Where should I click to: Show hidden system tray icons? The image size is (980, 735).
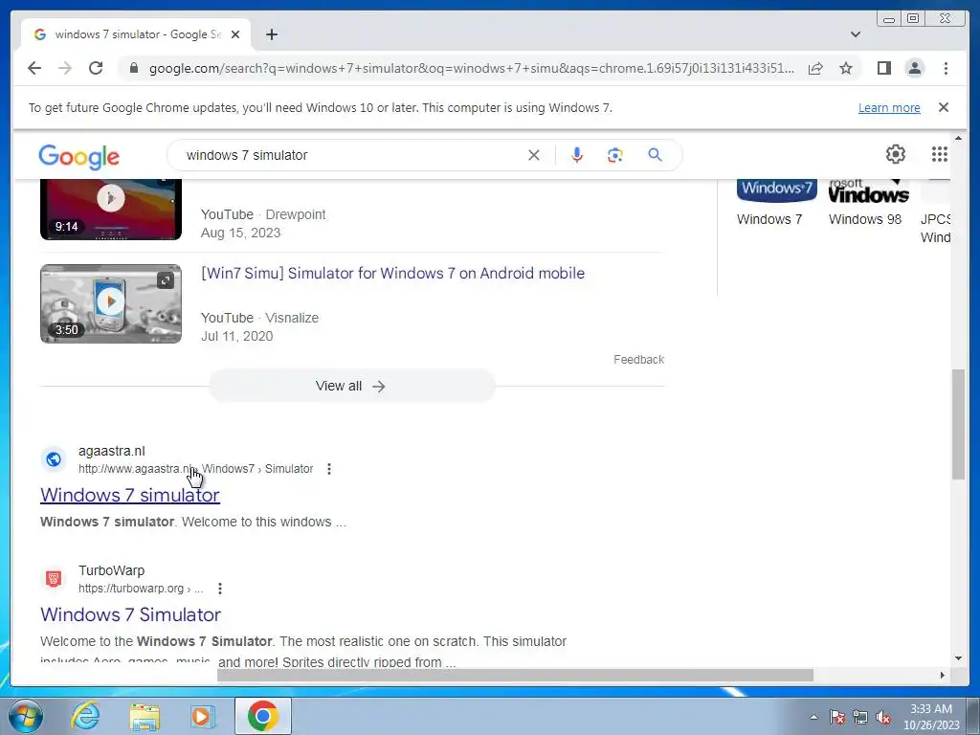pos(813,717)
